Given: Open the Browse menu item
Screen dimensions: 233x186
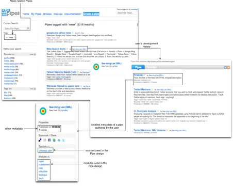Looking at the screenshot, I should (x=47, y=14).
